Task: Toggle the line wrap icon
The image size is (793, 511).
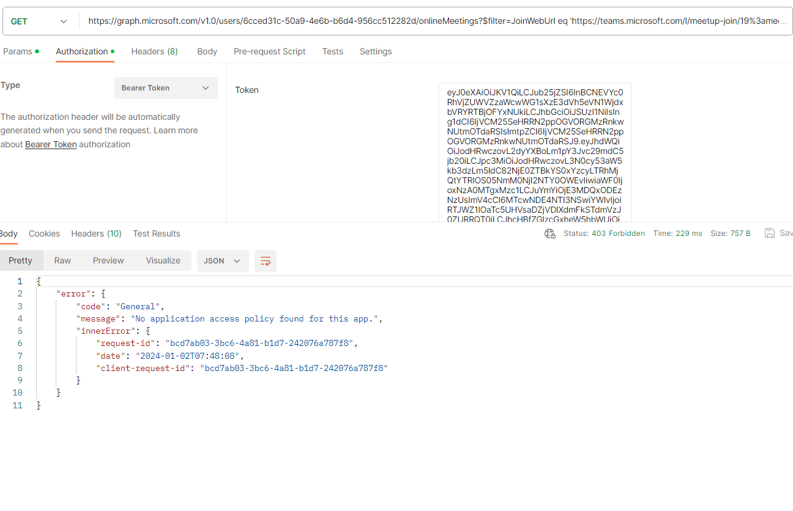Action: coord(266,261)
